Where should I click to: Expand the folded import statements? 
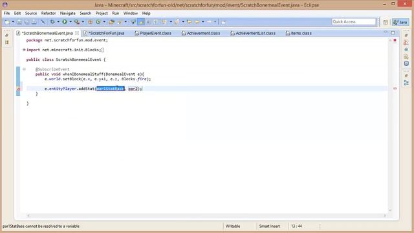pyautogui.click(x=24, y=50)
